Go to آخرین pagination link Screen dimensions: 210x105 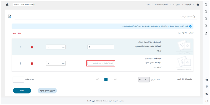[x=97, y=79]
